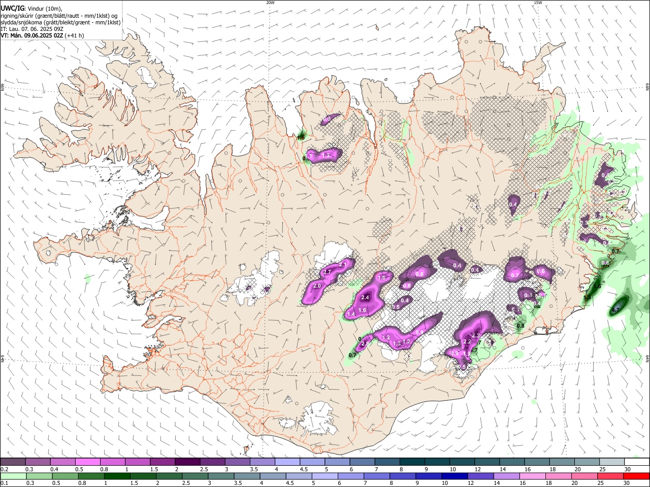Click the dark mauve 0.2 legend swatch
The height and width of the screenshot is (487, 650).
tap(13, 462)
